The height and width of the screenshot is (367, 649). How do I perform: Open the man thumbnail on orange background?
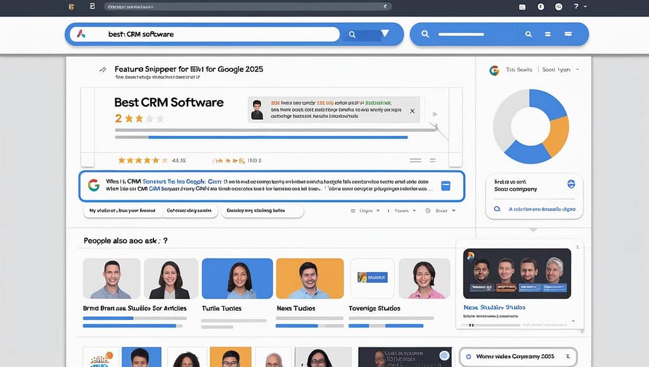(309, 278)
